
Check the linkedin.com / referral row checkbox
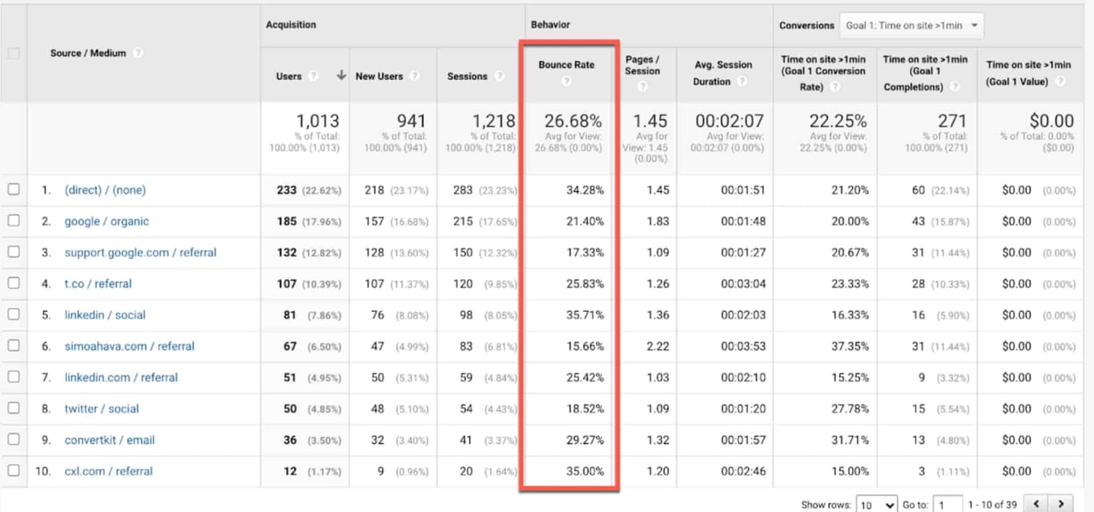click(13, 377)
